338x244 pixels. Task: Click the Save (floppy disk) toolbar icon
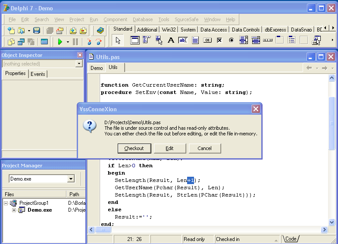37,31
